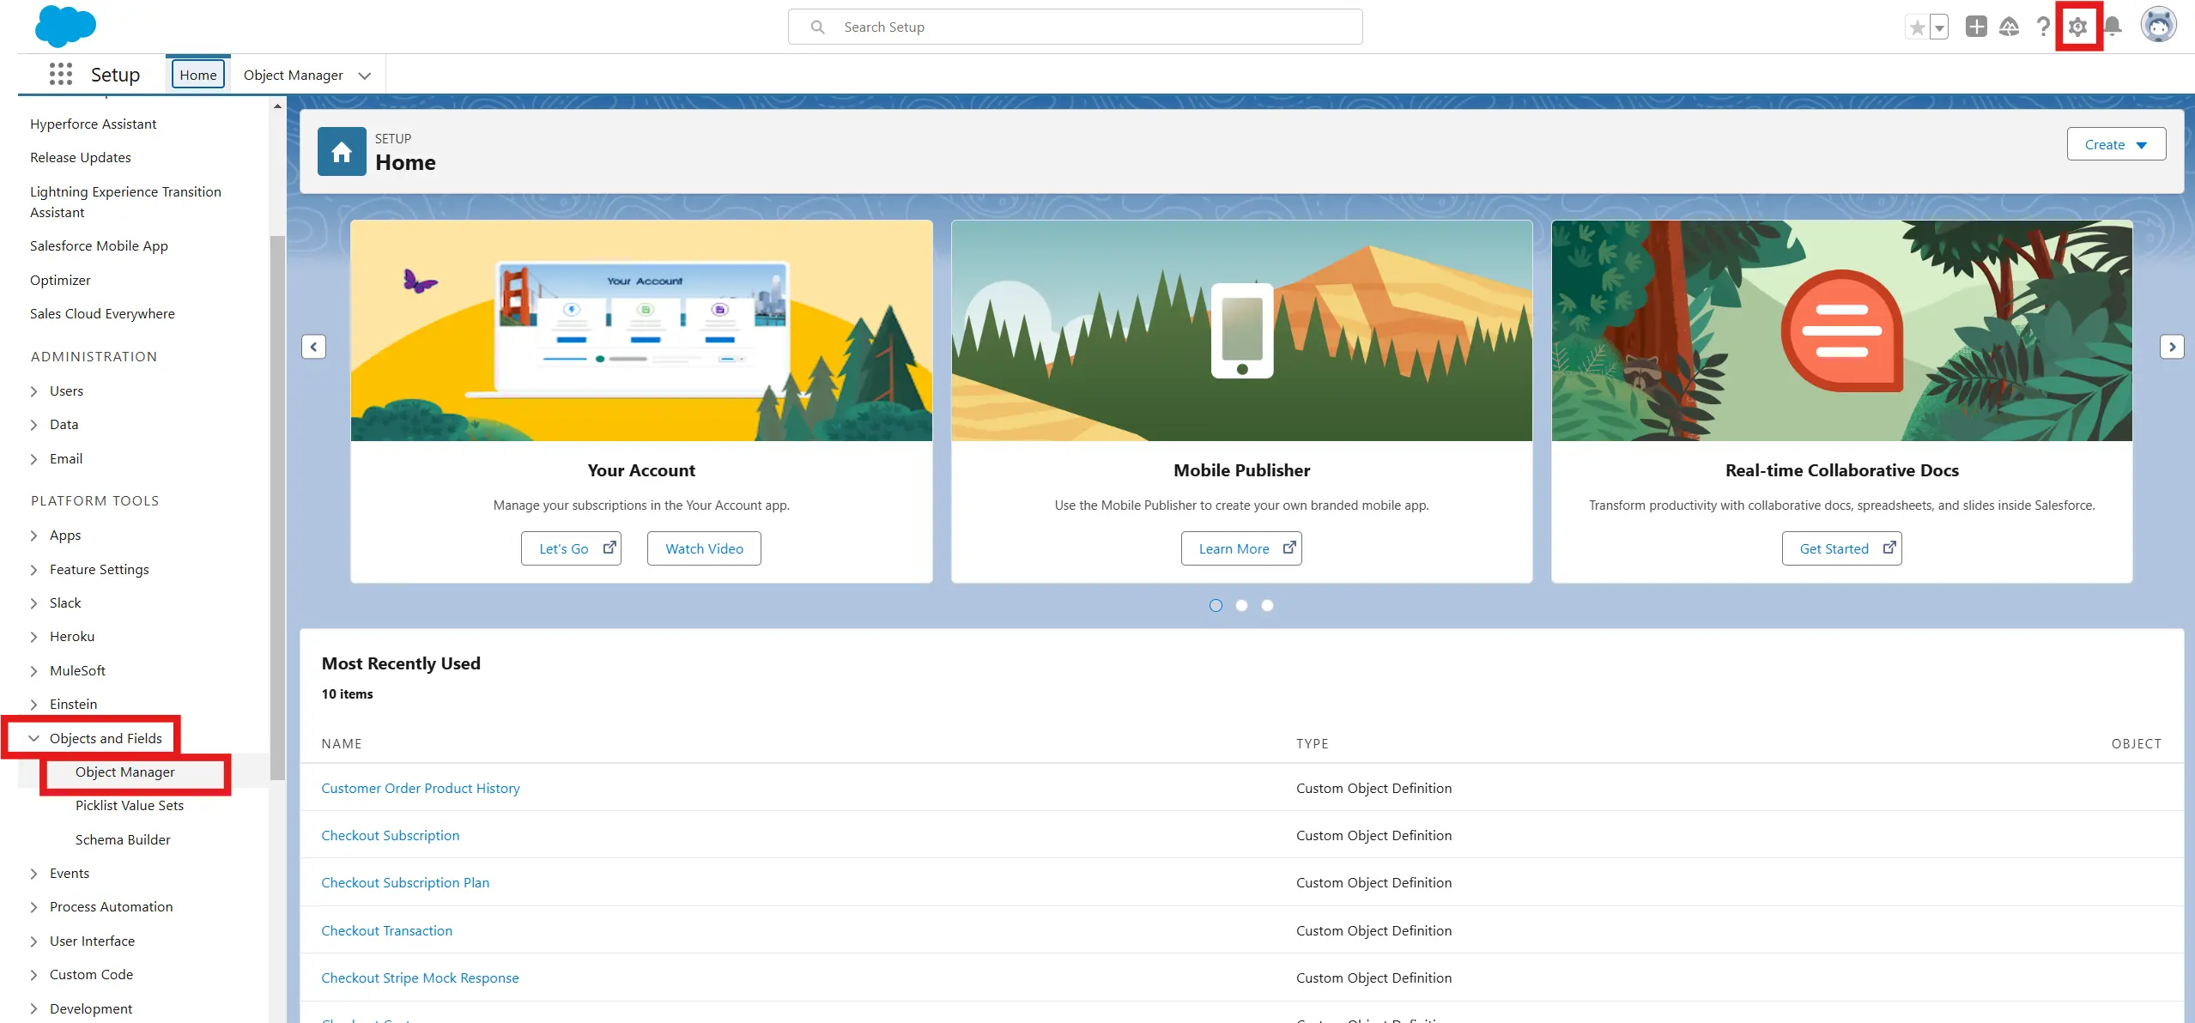Open Object Manager in the sidebar
This screenshot has width=2195, height=1023.
click(x=125, y=772)
